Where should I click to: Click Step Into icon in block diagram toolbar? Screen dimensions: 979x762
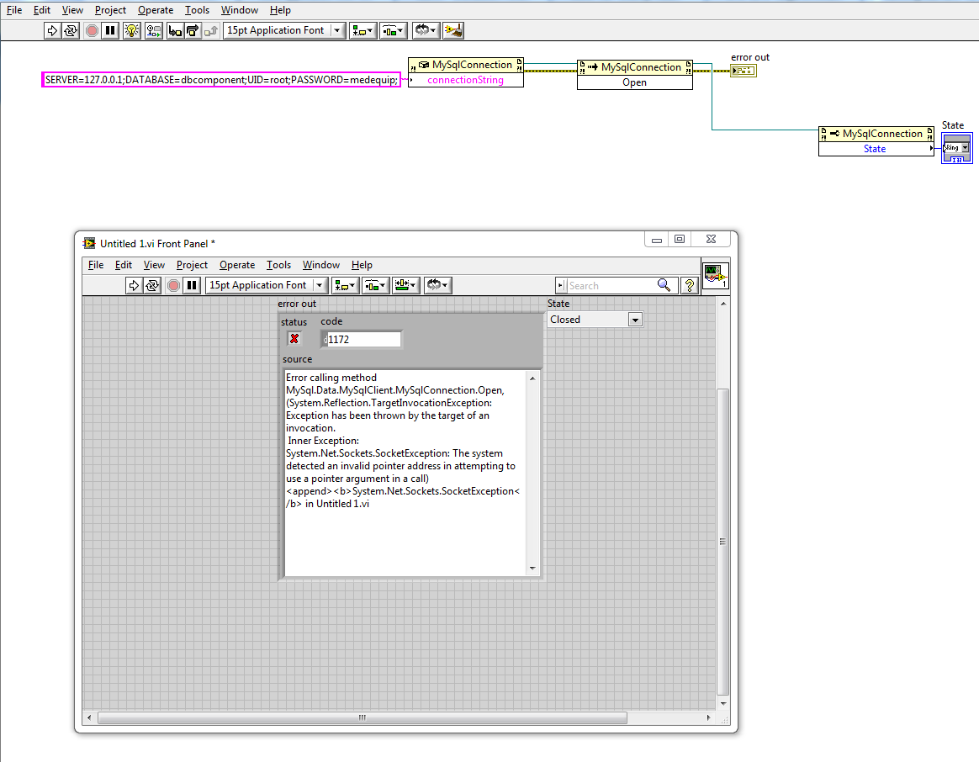[x=175, y=30]
